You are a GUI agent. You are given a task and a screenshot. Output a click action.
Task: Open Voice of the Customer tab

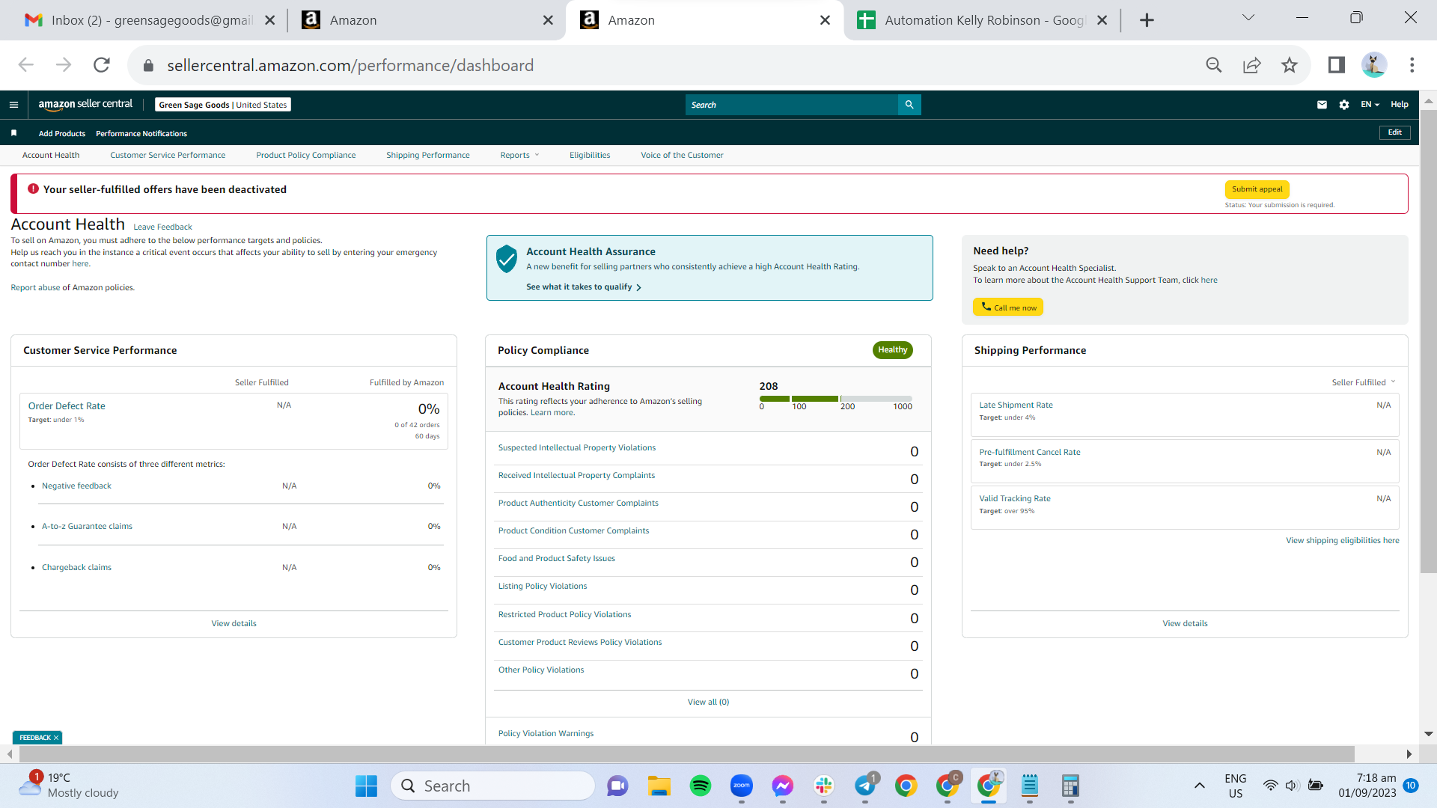click(x=682, y=156)
